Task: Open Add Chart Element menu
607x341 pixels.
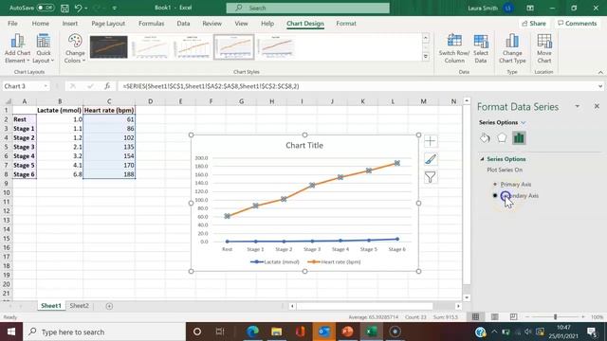Action: 17,48
